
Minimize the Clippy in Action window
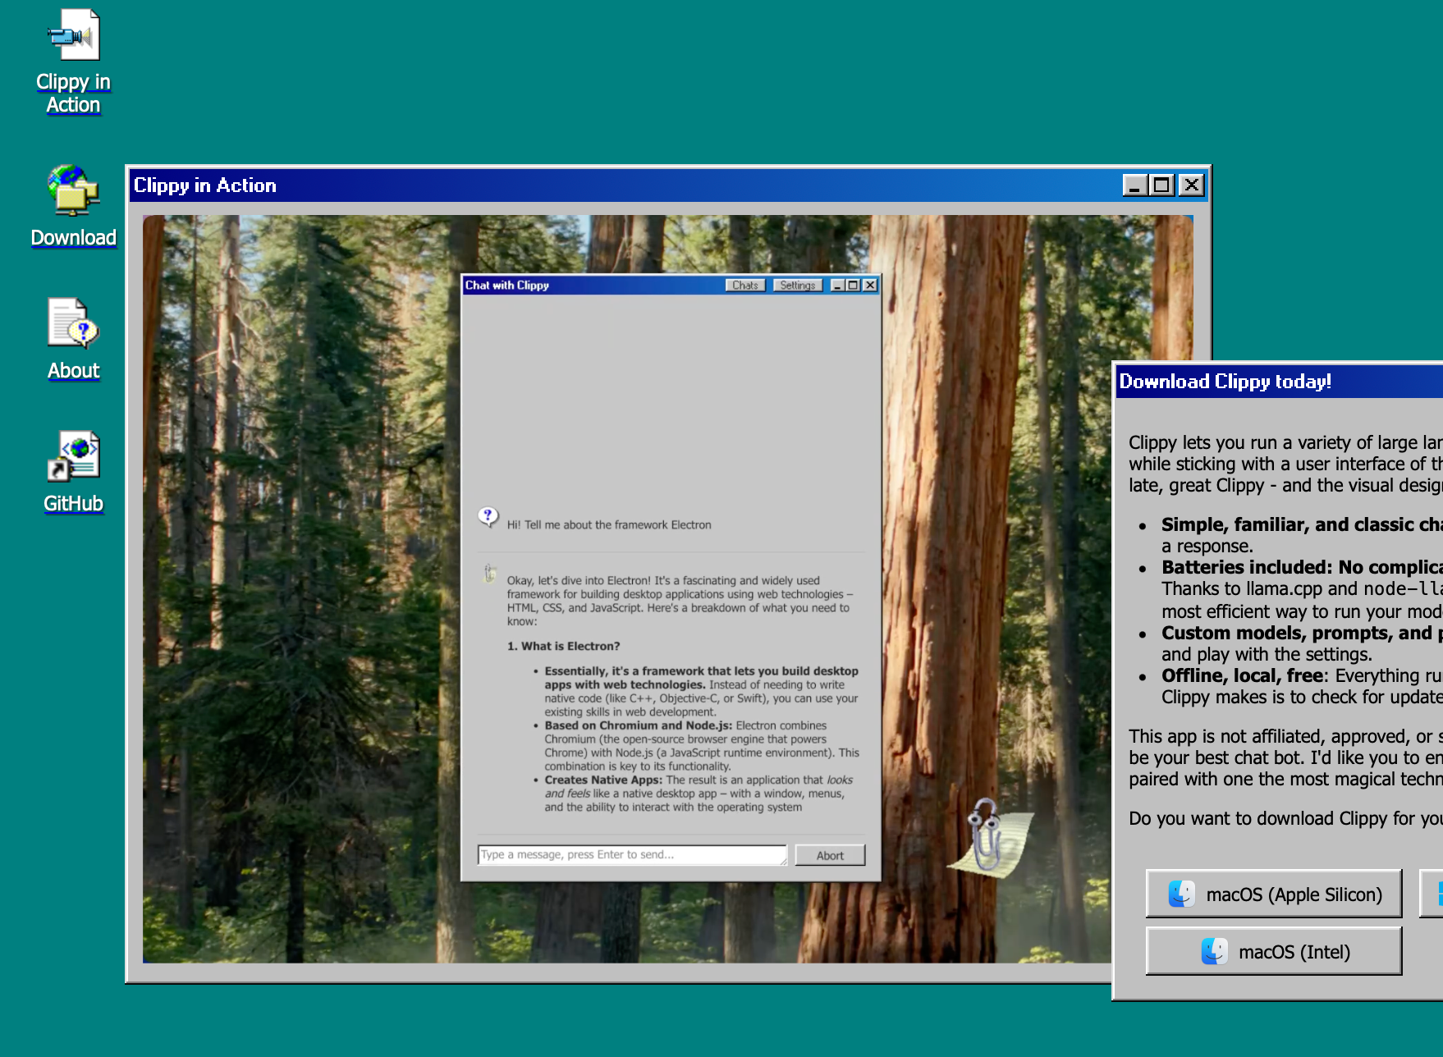point(1134,185)
